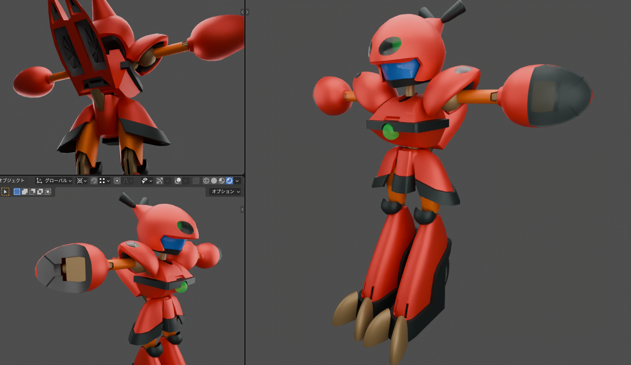Choose intersect selection mode icon
Image resolution: width=631 pixels, height=365 pixels.
pos(48,192)
